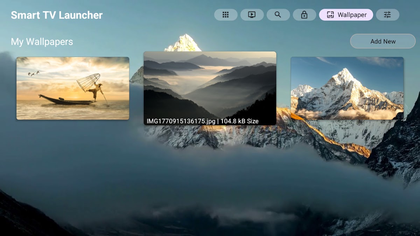This screenshot has height=236, width=420.
Task: Select the TV play screen icon
Action: (x=252, y=15)
